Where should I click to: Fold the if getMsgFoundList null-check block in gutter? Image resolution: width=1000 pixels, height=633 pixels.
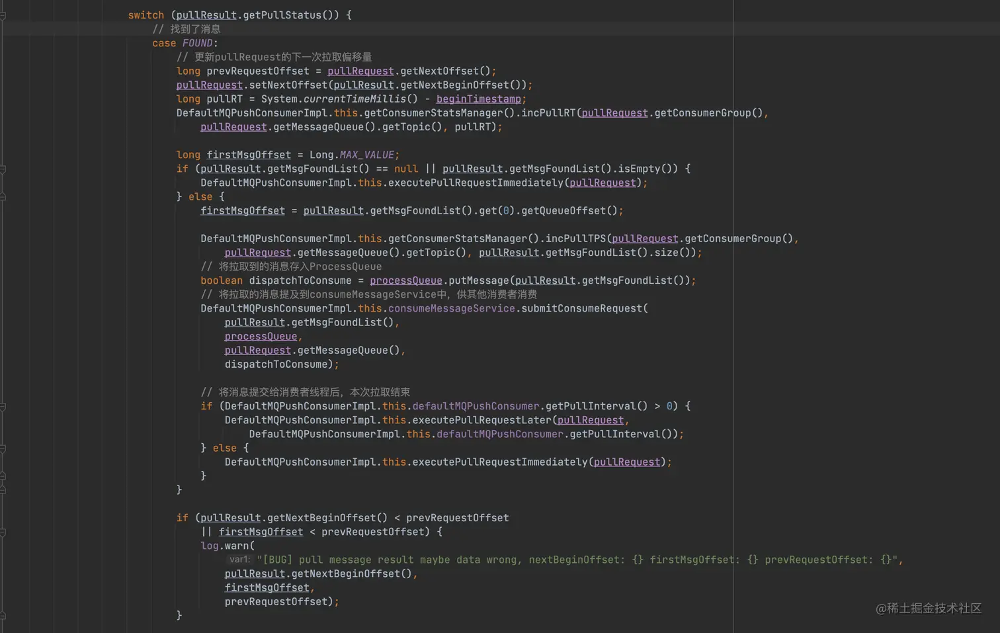[x=3, y=169]
